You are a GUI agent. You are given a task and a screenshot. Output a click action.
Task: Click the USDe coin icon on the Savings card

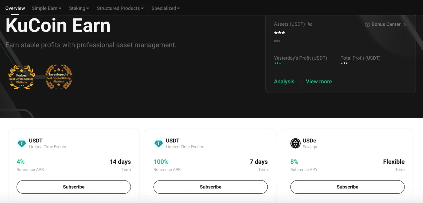[x=295, y=143]
